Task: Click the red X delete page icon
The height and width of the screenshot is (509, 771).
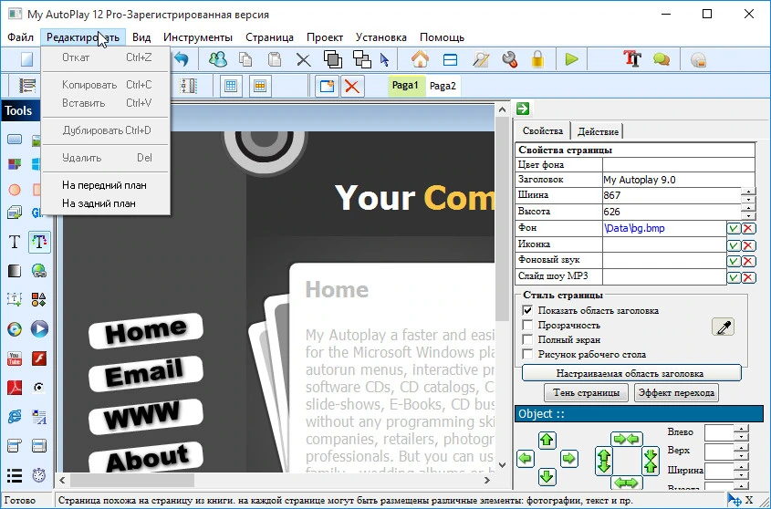Action: [352, 87]
